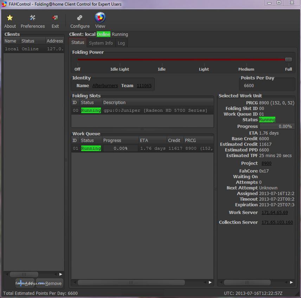Open the Configure gears icon

point(80,18)
